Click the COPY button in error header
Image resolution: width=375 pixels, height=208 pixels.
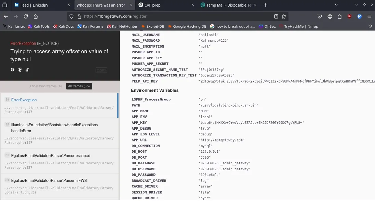click(x=101, y=70)
